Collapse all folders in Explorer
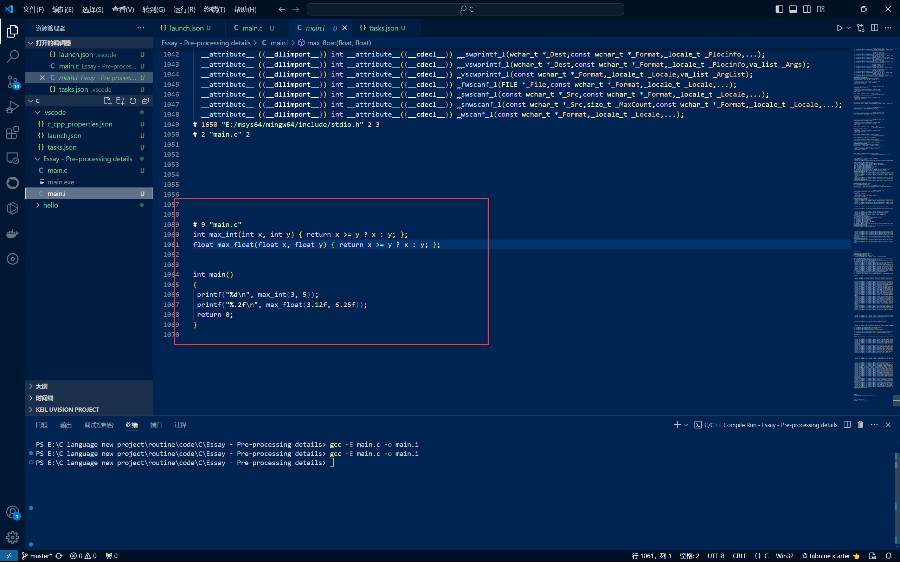The height and width of the screenshot is (562, 900). pos(146,101)
